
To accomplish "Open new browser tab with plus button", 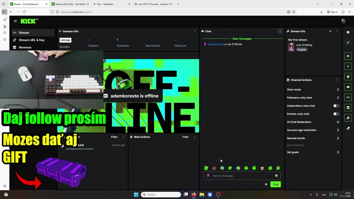I will [x=178, y=4].
